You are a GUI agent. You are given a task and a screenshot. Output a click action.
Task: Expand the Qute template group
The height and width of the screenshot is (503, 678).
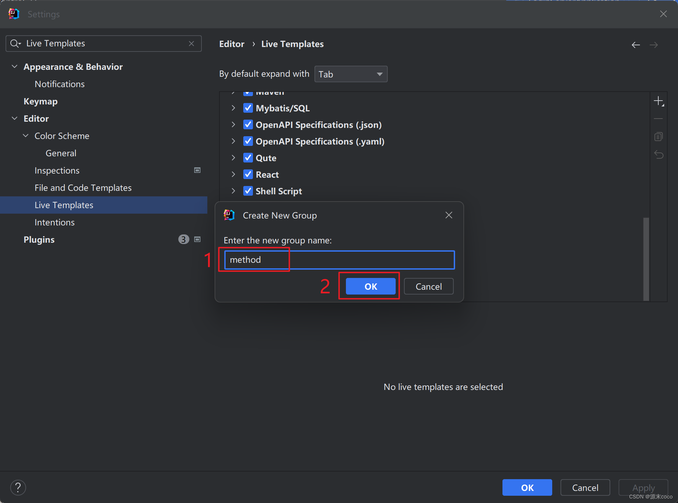(233, 158)
